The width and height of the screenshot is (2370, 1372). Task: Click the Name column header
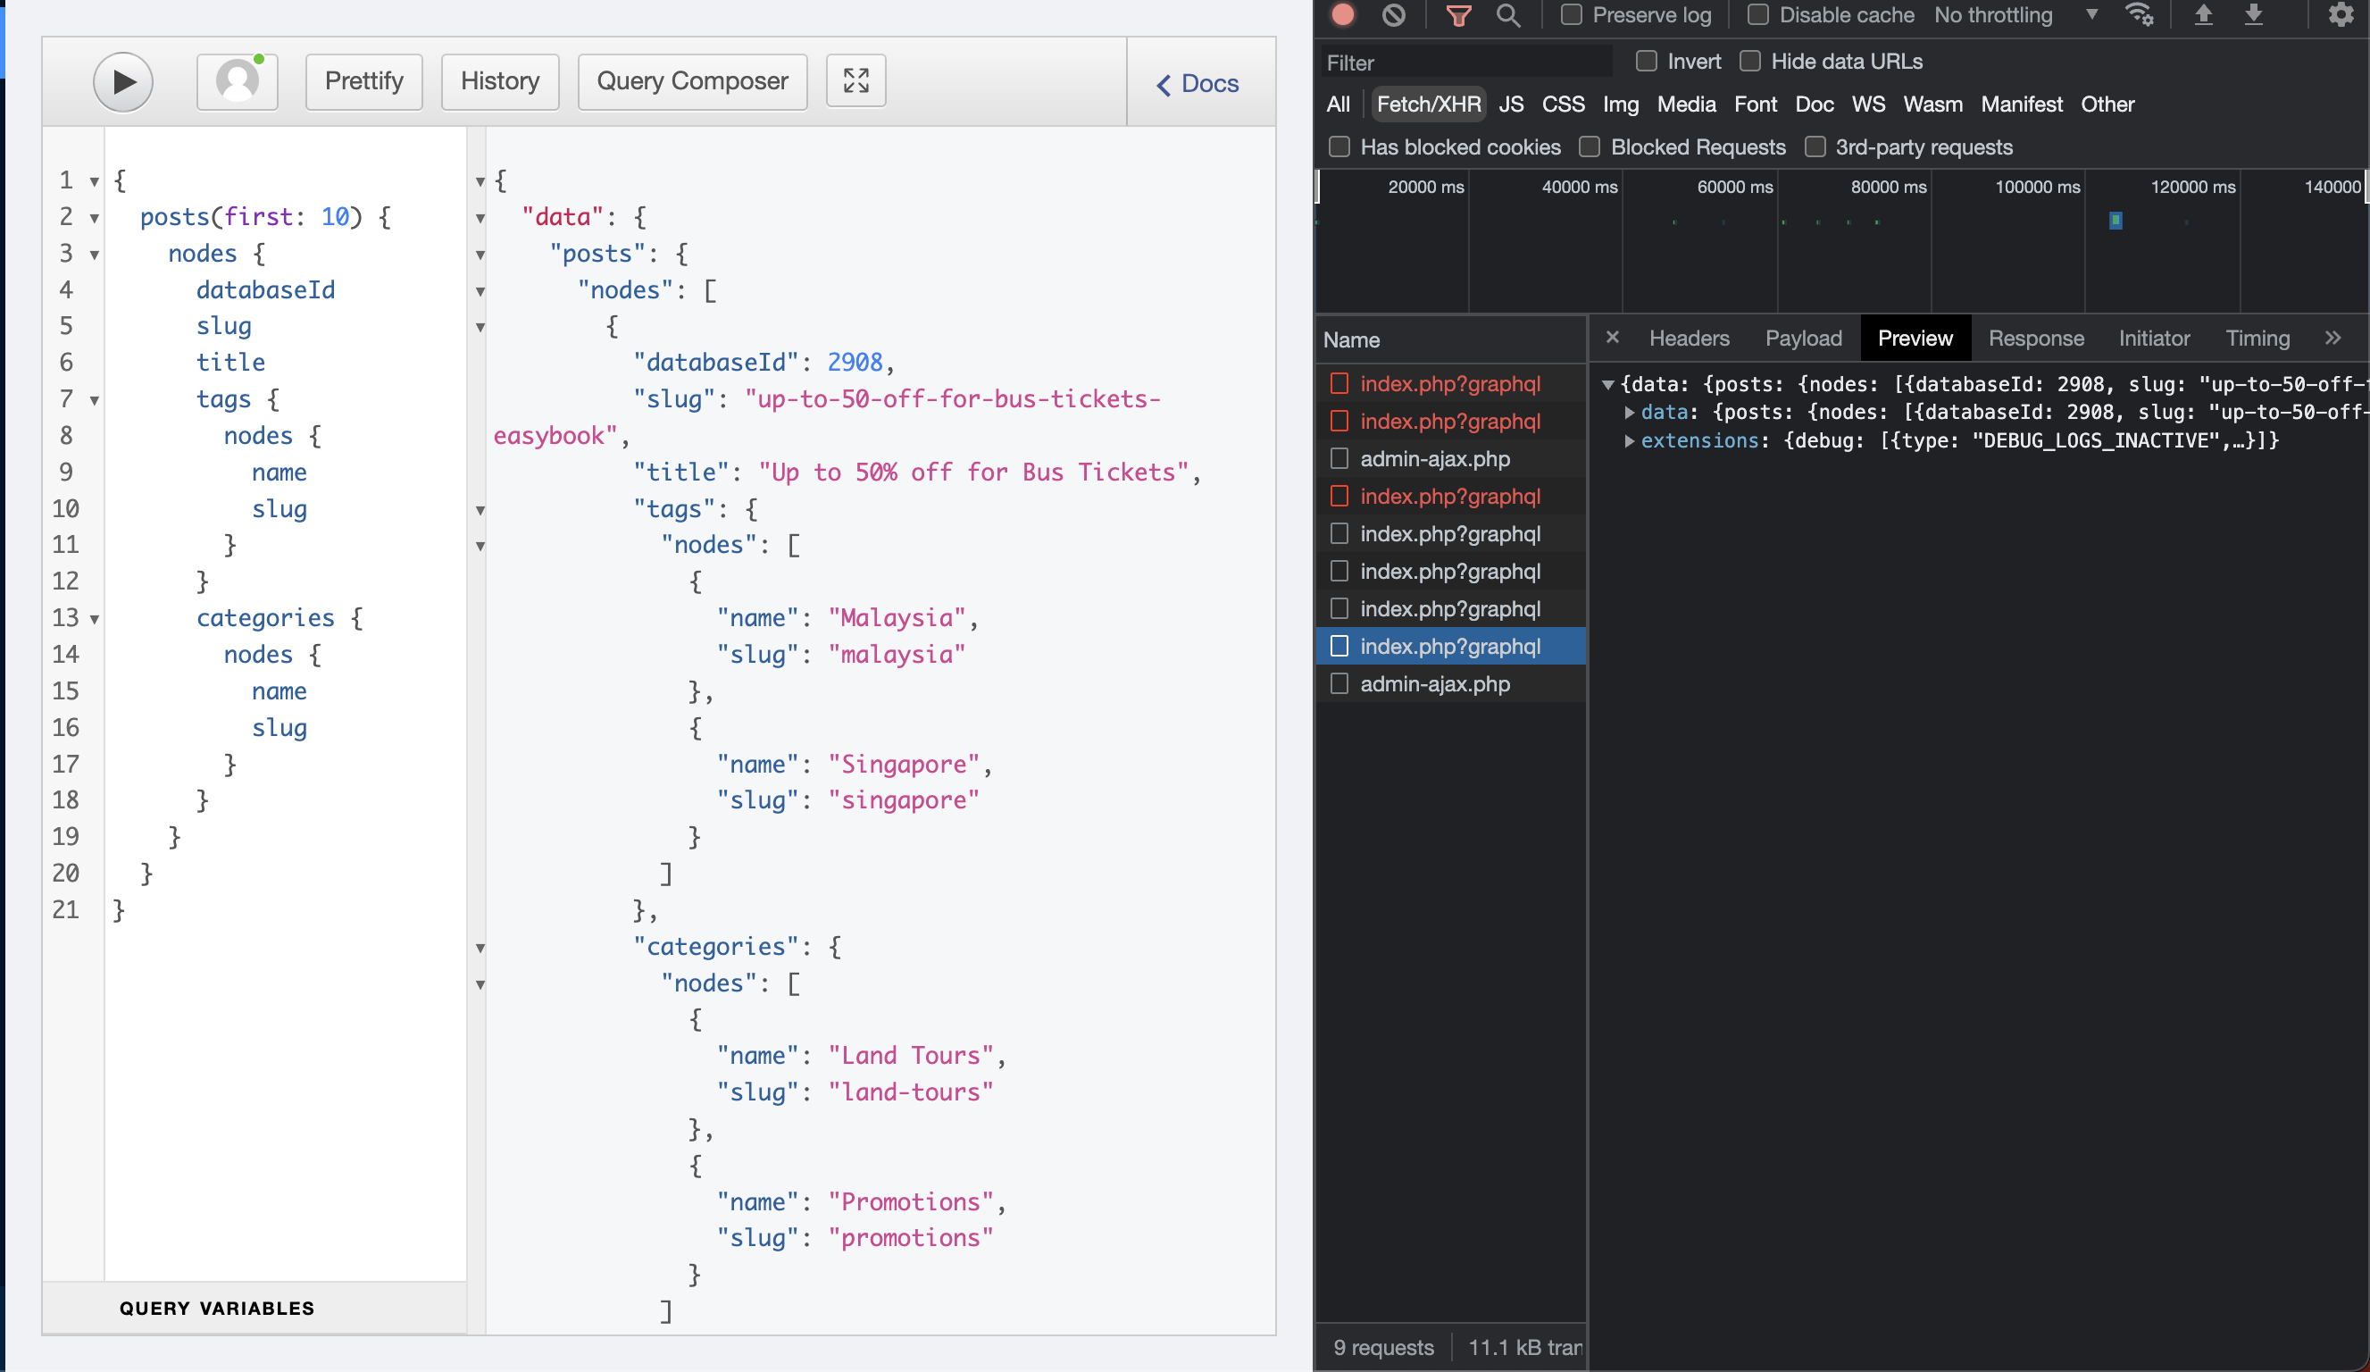1351,339
